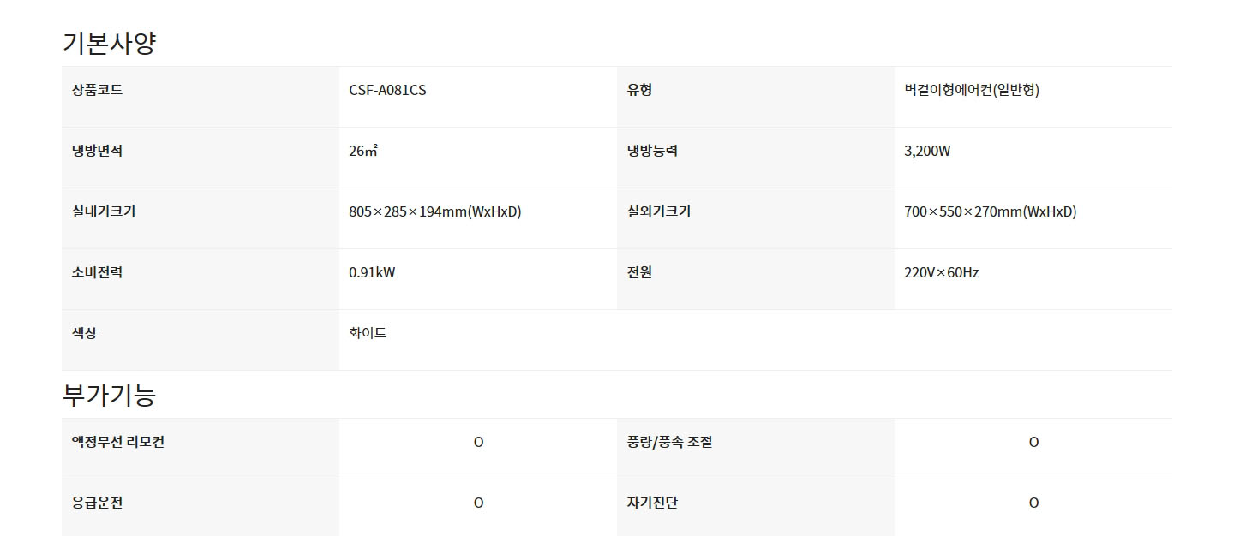Click the 3,200W cooling capacity value

point(927,151)
